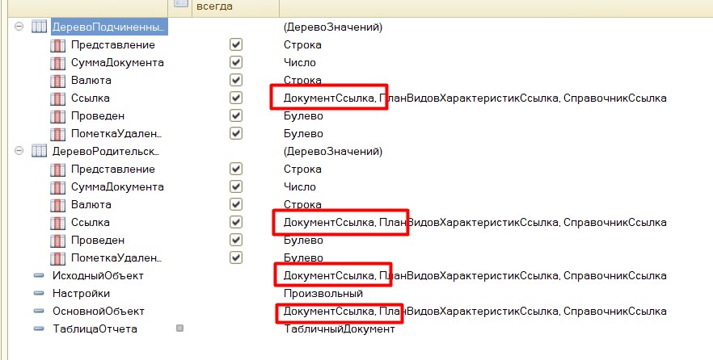713x360 pixels.
Task: Click ПометкаУдален column icon under ДеревоРодительск
Action: [x=57, y=257]
